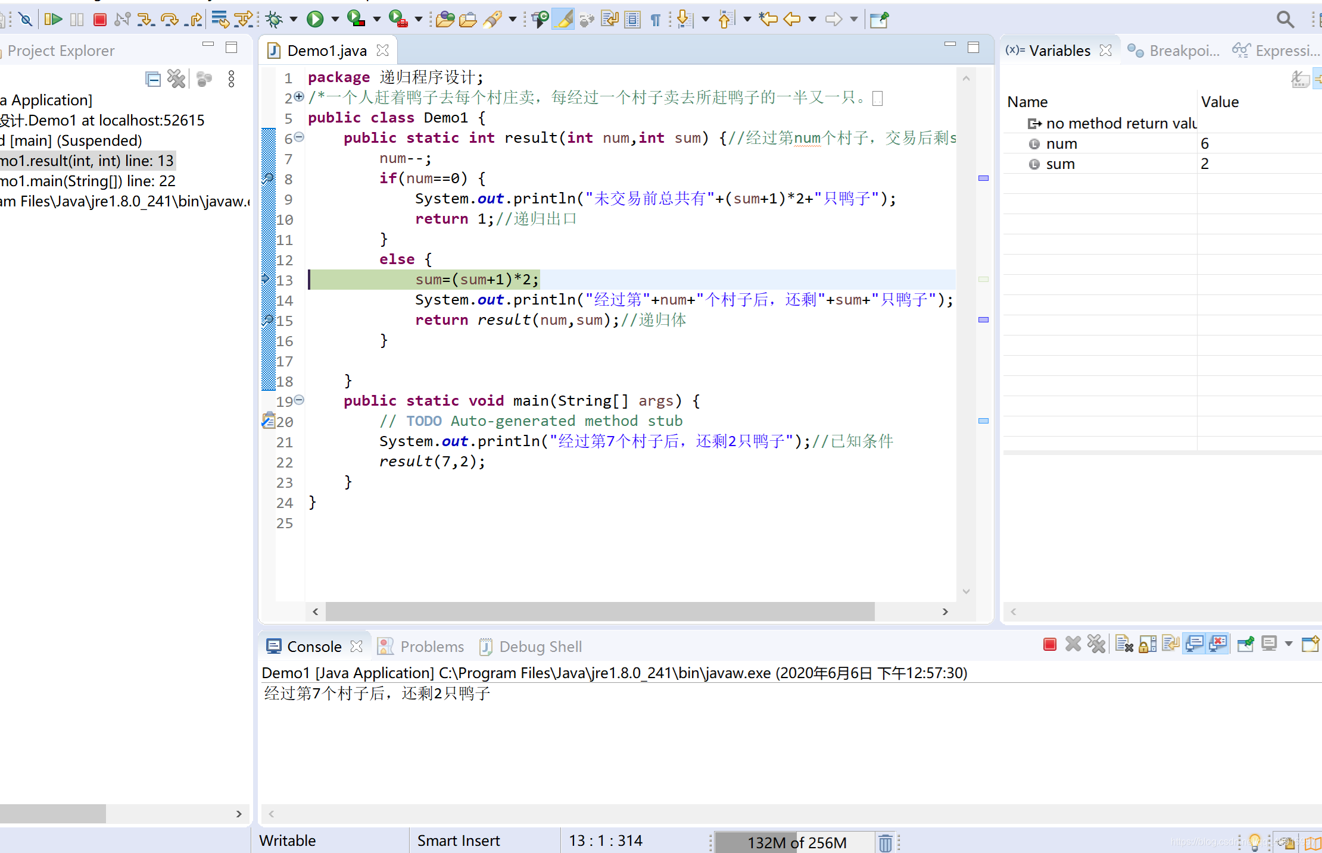Click the magnifier Quick Access search icon

1285,20
